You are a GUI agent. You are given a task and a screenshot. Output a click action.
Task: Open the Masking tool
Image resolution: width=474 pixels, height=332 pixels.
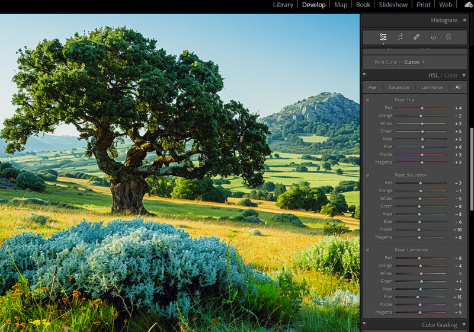click(449, 37)
